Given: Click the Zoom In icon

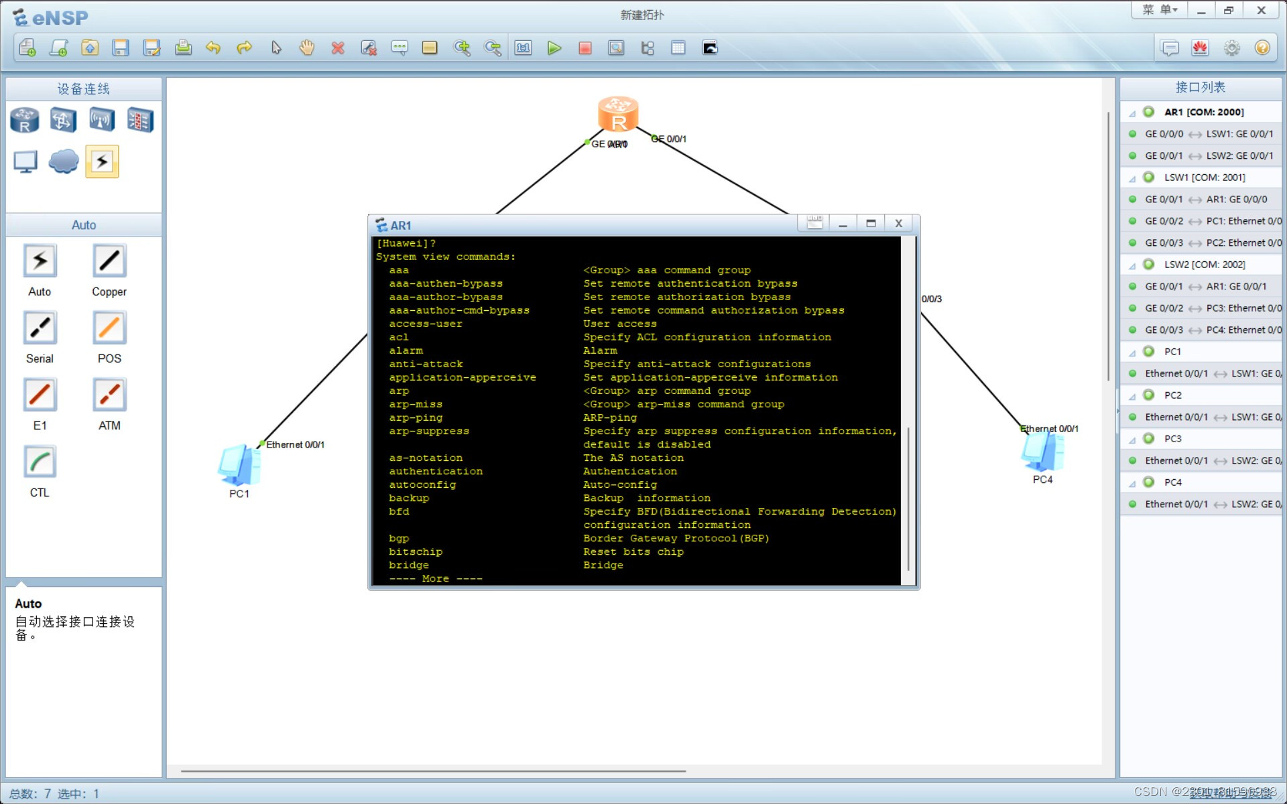Looking at the screenshot, I should pyautogui.click(x=462, y=48).
